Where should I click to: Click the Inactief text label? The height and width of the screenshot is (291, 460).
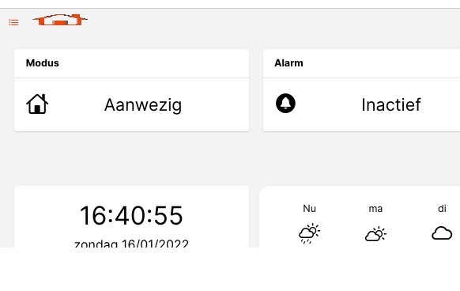[x=391, y=104]
